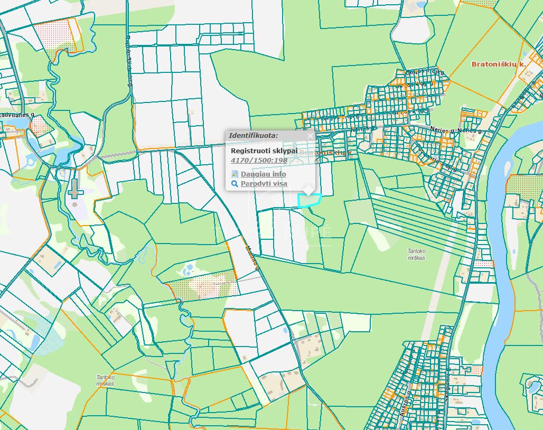Screen dimensions: 543x430
Task: Click the Tartoko miškas label at bottom left
Action: (x=106, y=380)
